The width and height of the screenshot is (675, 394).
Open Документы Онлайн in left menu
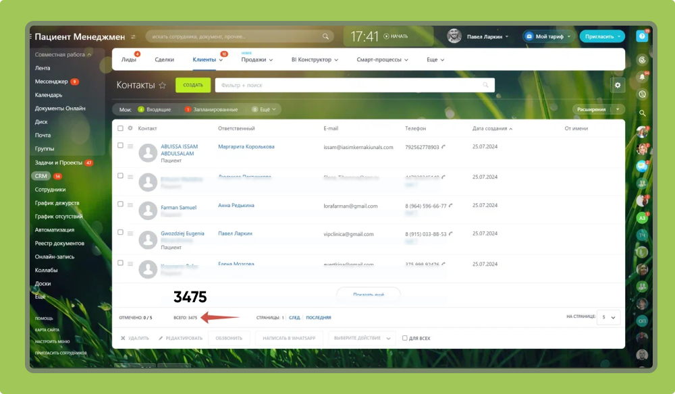pos(60,109)
